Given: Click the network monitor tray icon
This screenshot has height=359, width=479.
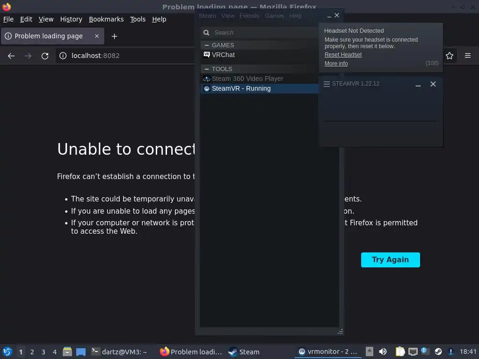Looking at the screenshot, I should pyautogui.click(x=413, y=352).
